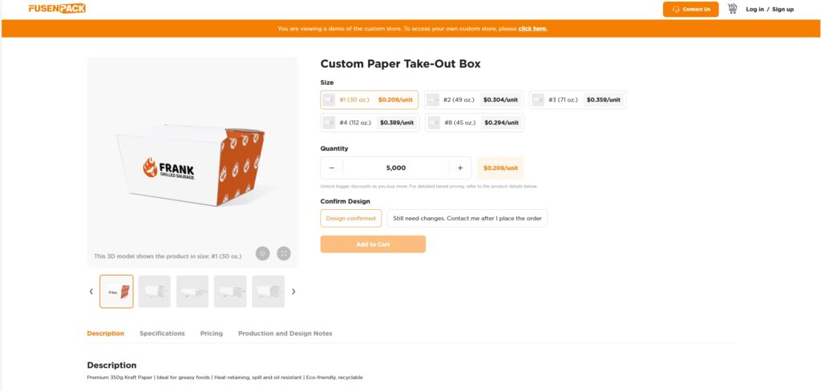Screen dimensions: 821x391
Task: Select the Design confirmed option
Action: pyautogui.click(x=351, y=218)
